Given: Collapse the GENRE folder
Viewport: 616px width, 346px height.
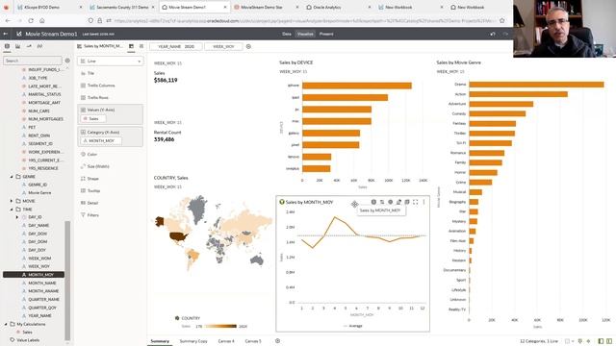Looking at the screenshot, I should pos(12,177).
